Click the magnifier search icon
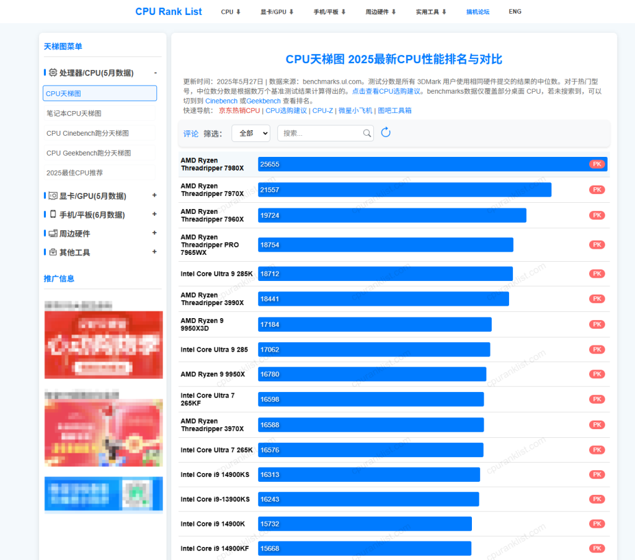The image size is (635, 560). (x=367, y=133)
